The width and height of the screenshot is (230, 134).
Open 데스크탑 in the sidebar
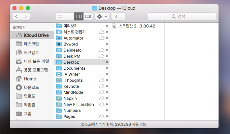(x=32, y=44)
